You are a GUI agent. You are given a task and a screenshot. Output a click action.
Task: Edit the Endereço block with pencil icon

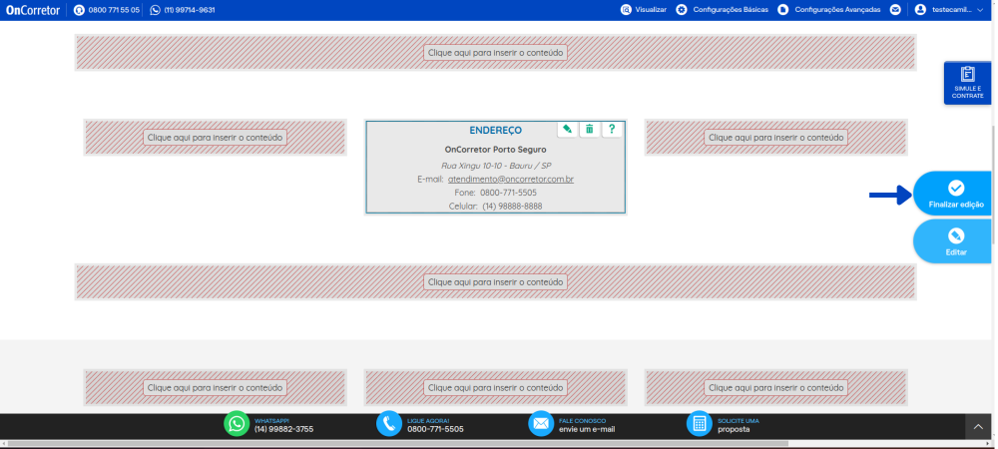pyautogui.click(x=567, y=129)
